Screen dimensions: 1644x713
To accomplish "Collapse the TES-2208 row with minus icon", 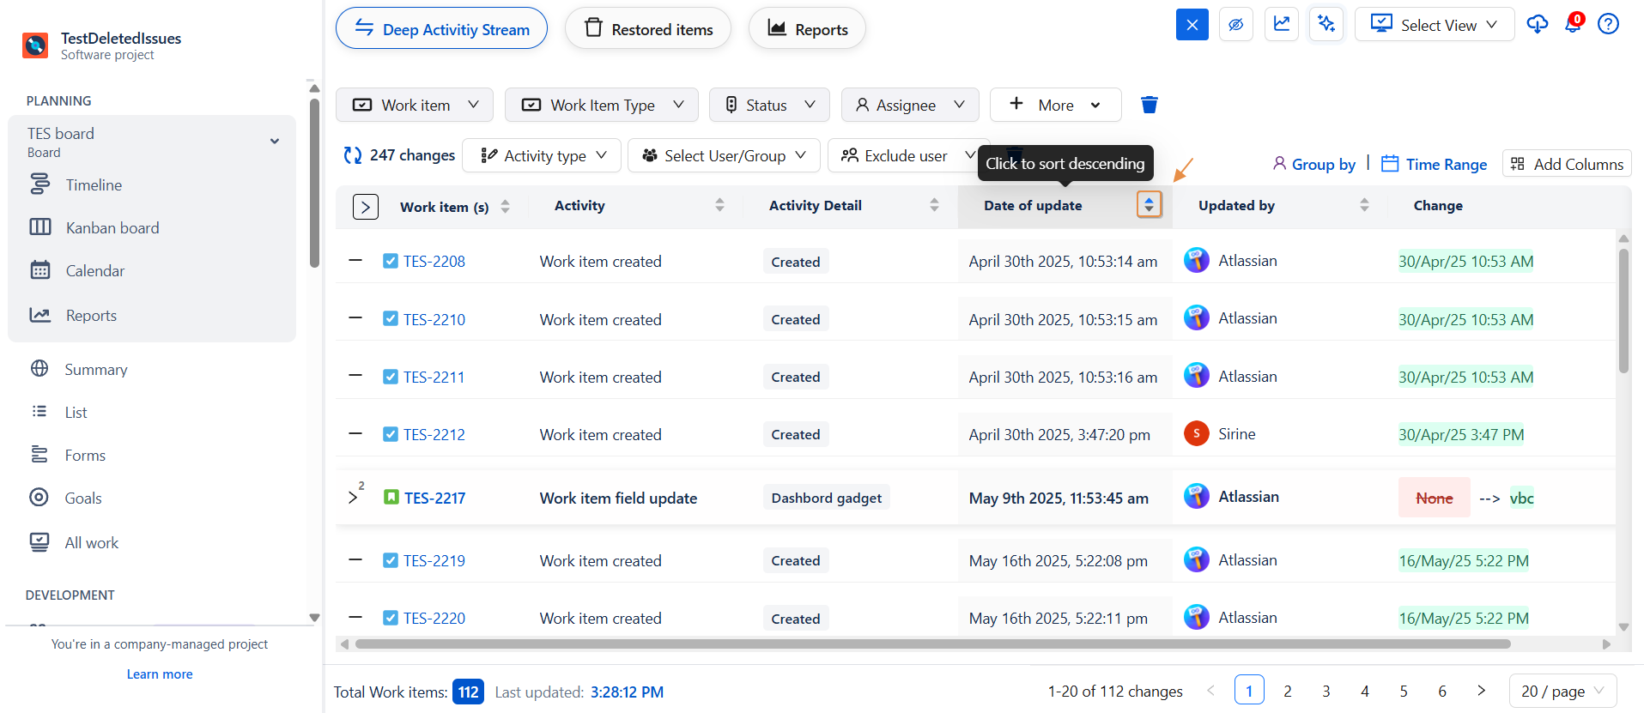I will [355, 260].
